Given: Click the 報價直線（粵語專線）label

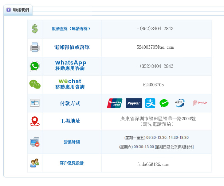Looking at the screenshot, I should 71,29.
